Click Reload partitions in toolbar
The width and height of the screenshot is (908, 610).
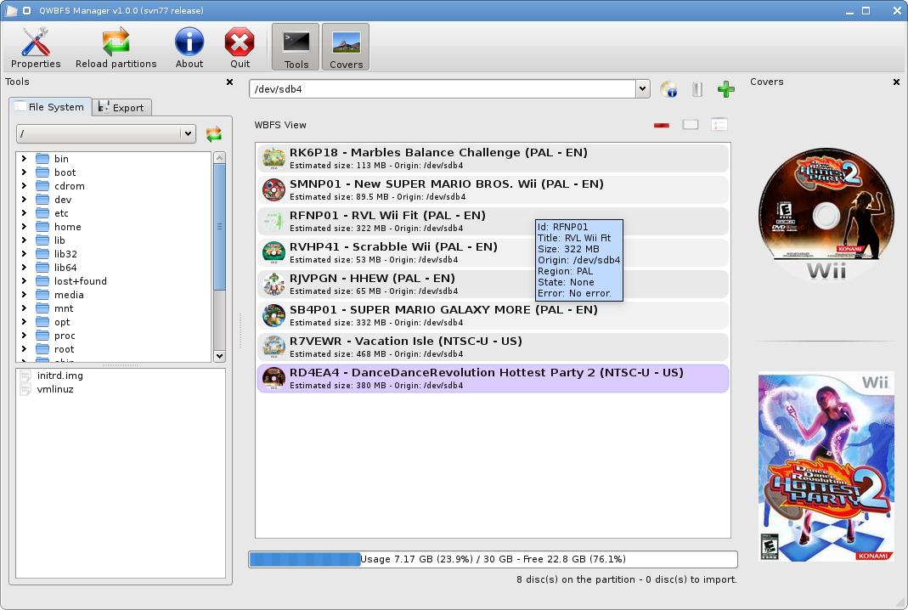point(116,48)
